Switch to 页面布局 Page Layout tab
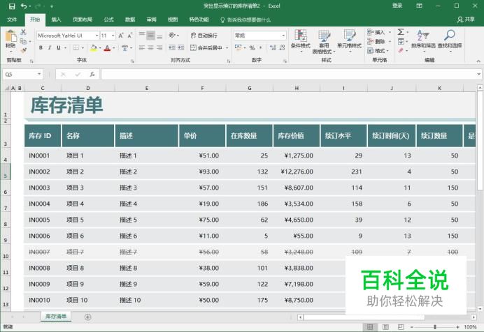 (x=83, y=20)
